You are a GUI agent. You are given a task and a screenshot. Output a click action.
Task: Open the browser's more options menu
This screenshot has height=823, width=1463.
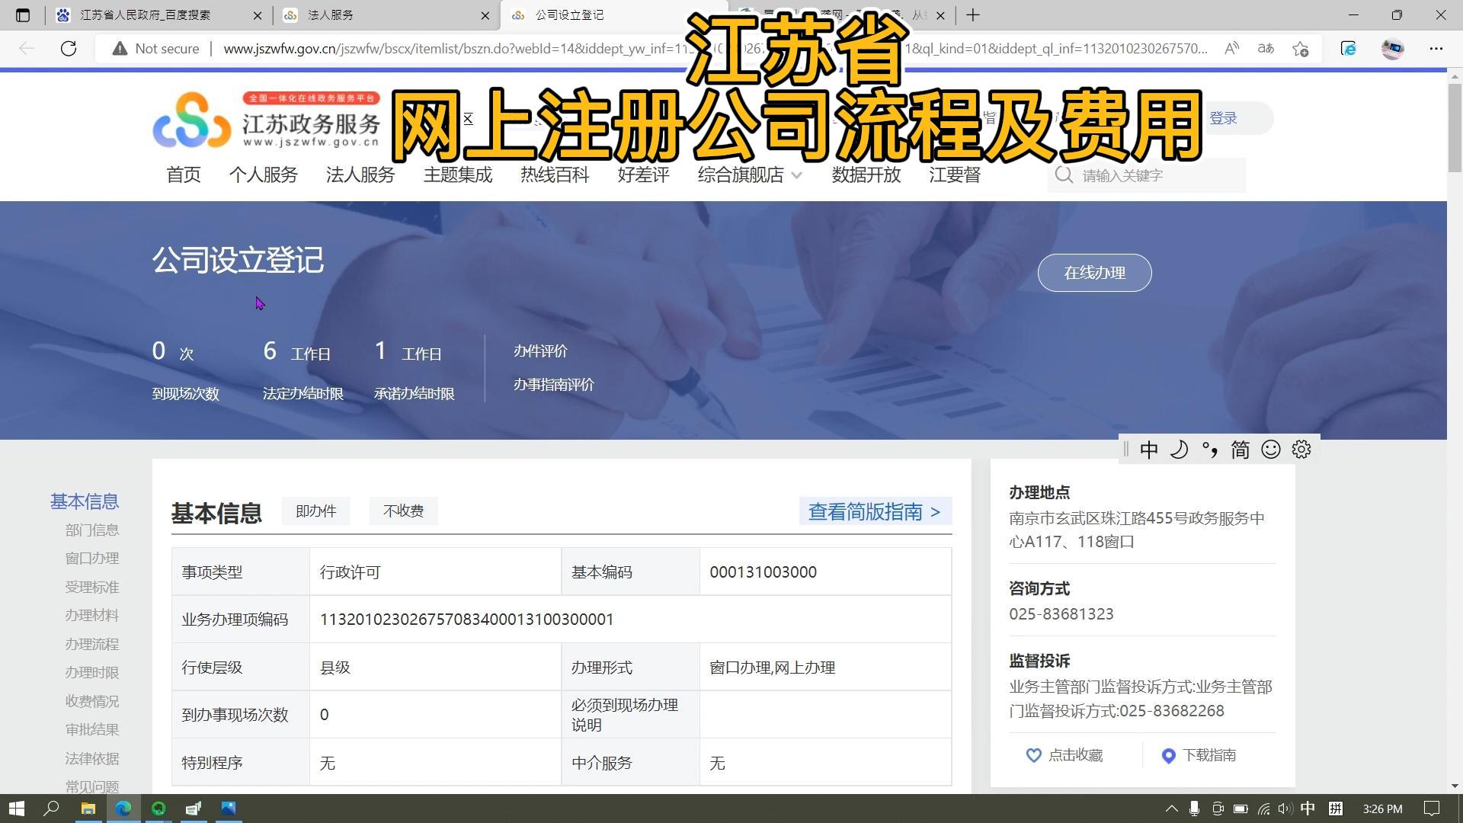coord(1437,48)
